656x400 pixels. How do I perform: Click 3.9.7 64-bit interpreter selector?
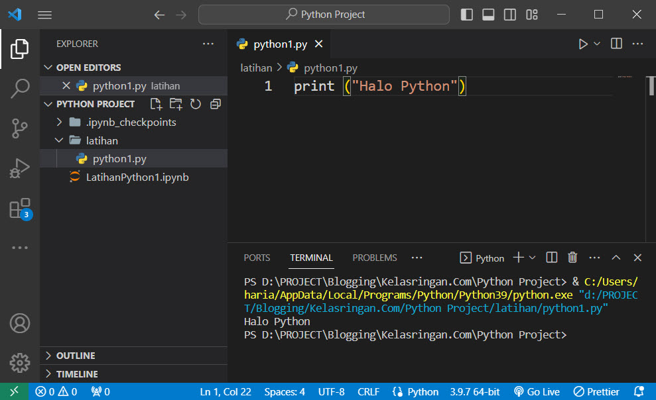click(475, 391)
